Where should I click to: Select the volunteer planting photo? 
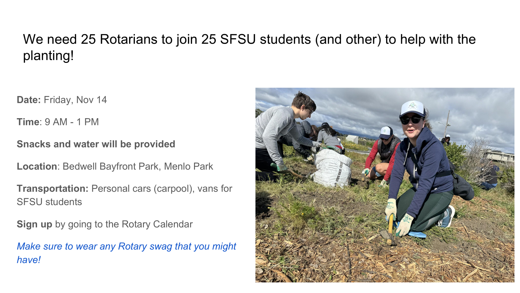[x=384, y=185]
